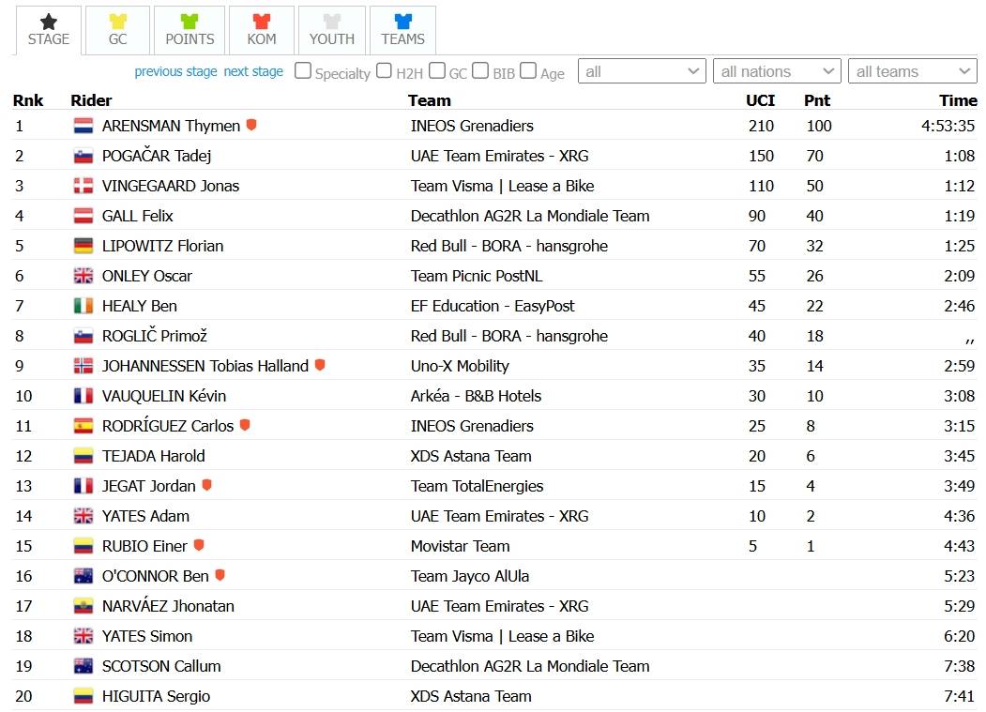Click orange badge beside JEGAT Jordan
Viewport: 986px width, 712px height.
click(207, 485)
